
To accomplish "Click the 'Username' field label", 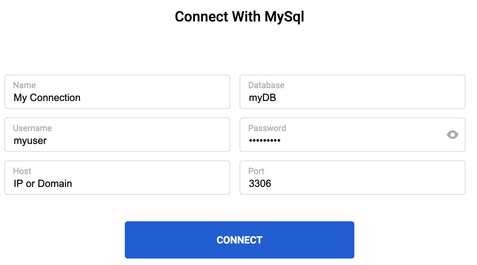I will pyautogui.click(x=32, y=128).
